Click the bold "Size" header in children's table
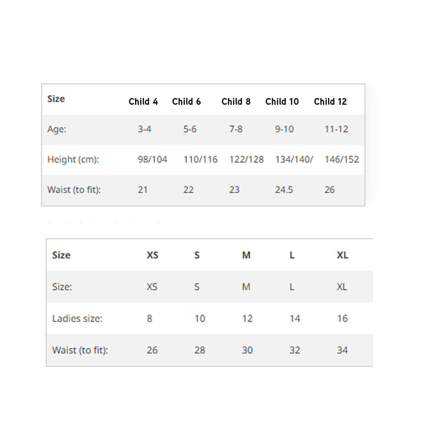The height and width of the screenshot is (426, 426). click(x=56, y=99)
